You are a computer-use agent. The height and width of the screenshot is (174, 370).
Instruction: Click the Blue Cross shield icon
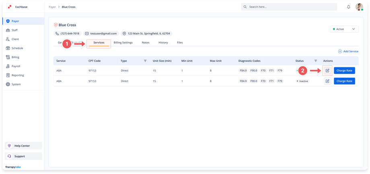pyautogui.click(x=55, y=25)
